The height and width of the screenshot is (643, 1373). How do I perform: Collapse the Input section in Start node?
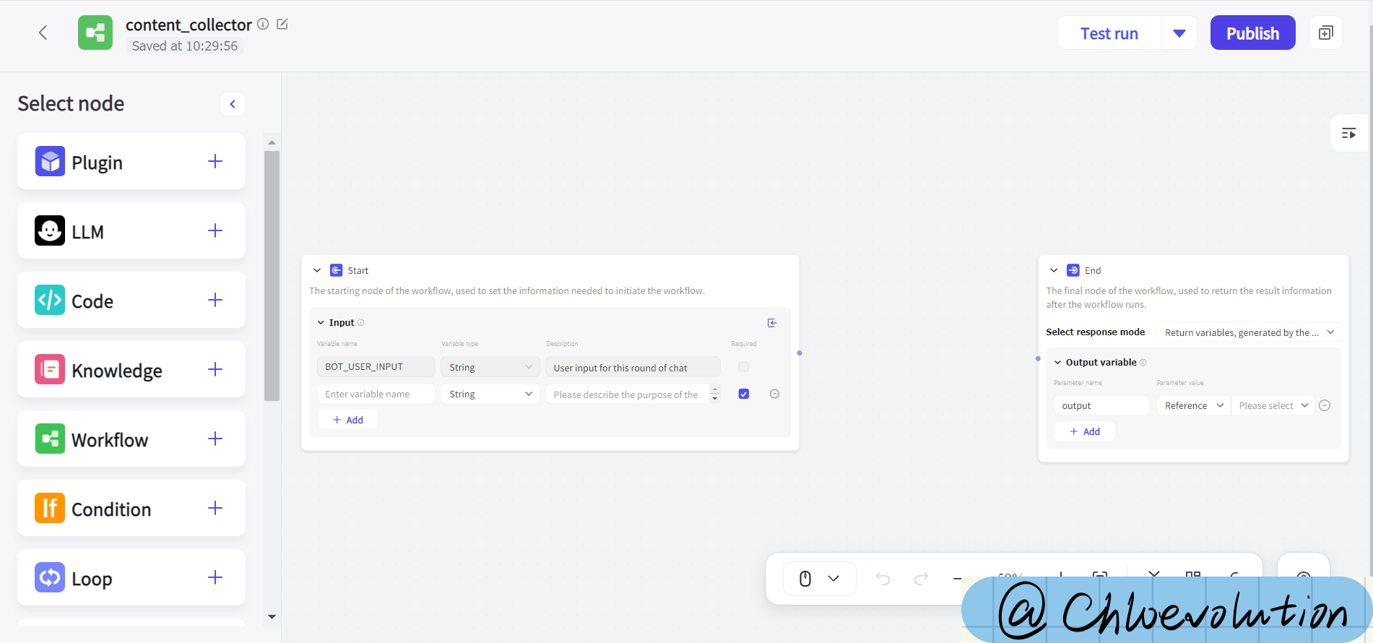[x=321, y=323]
